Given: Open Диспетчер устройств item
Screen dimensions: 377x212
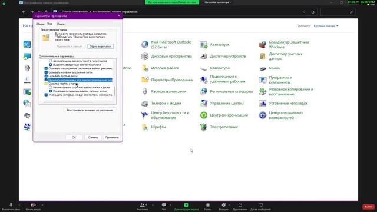Looking at the screenshot, I should tap(223, 57).
